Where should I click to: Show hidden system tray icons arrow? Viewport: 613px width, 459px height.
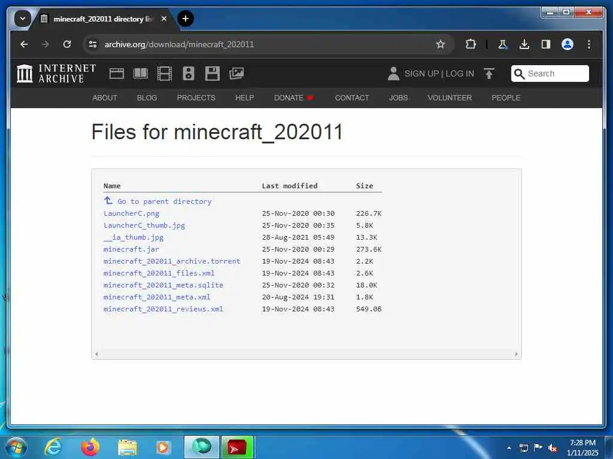click(x=509, y=448)
